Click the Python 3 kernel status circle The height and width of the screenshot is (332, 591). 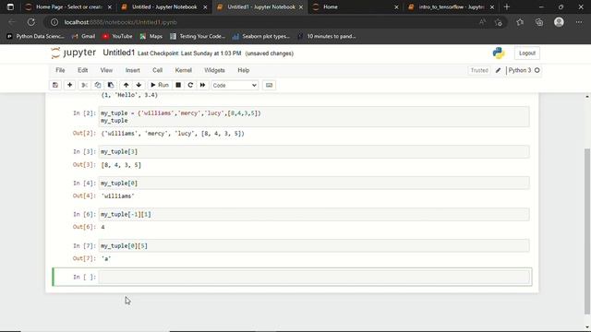click(537, 70)
